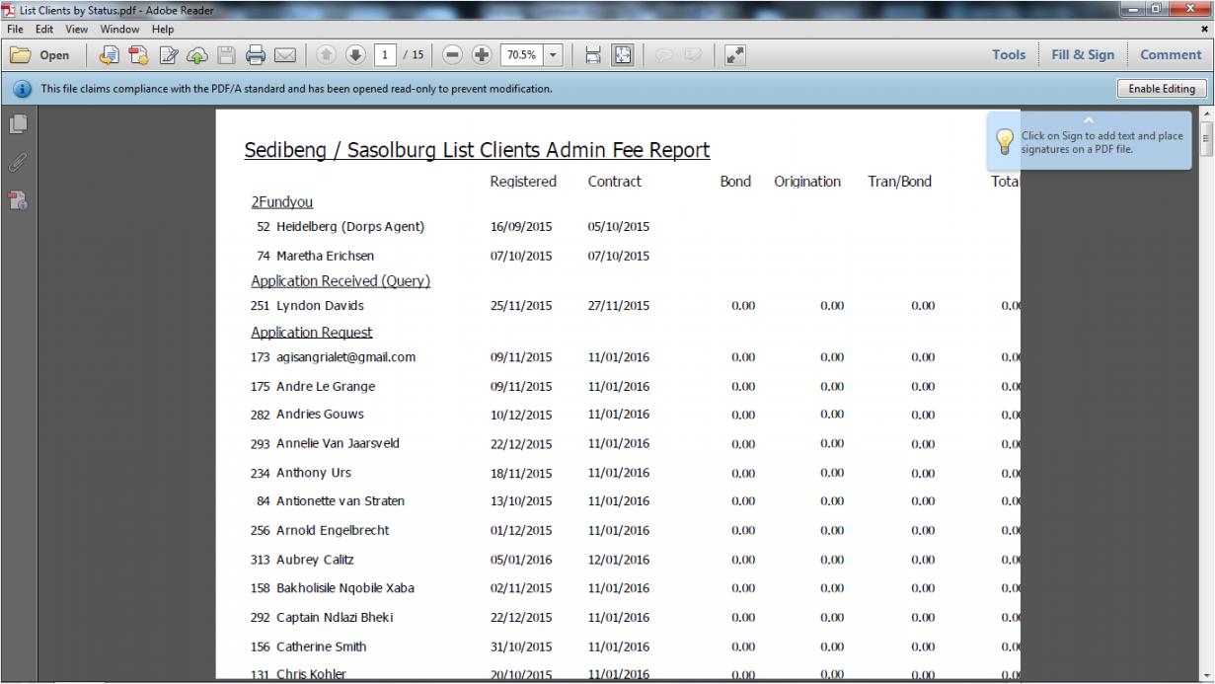
Task: Click the upload to cloud icon
Action: point(196,55)
